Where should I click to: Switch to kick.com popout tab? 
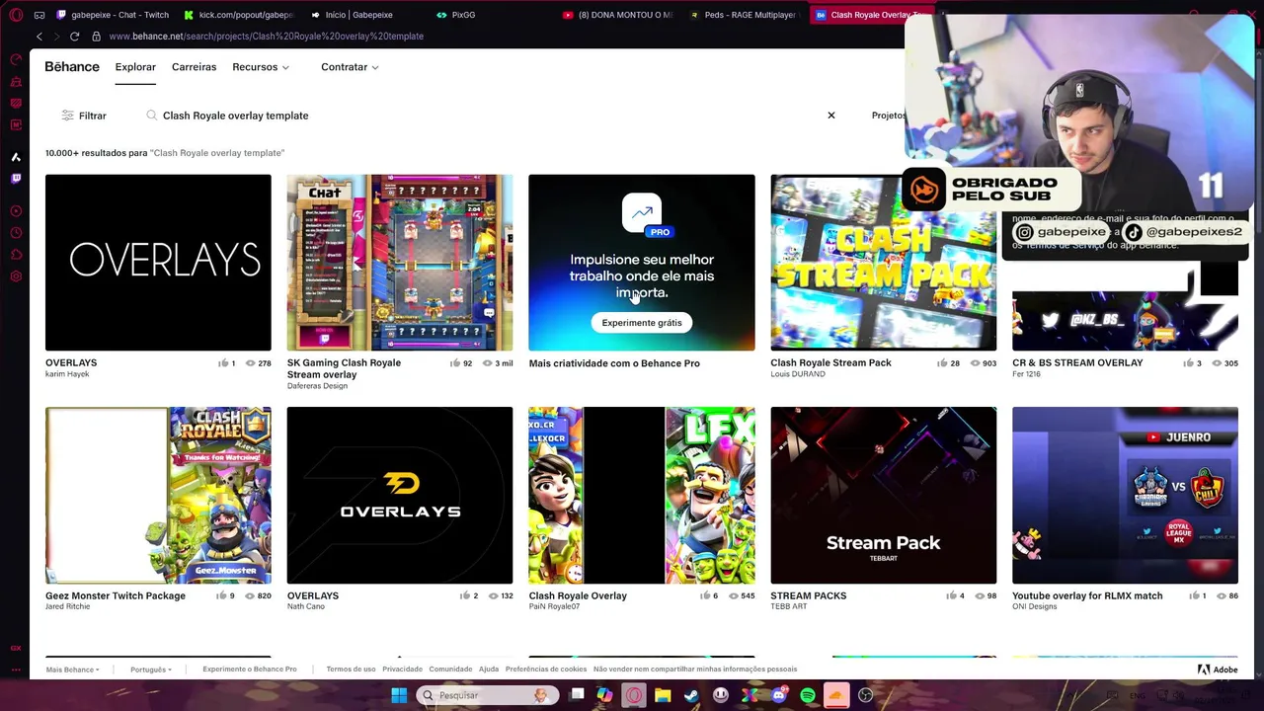pos(239,15)
